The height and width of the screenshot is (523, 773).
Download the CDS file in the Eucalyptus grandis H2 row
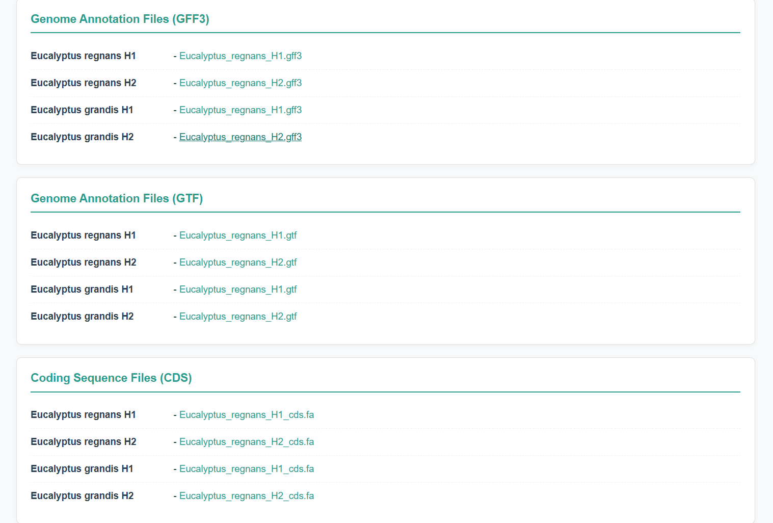(246, 495)
